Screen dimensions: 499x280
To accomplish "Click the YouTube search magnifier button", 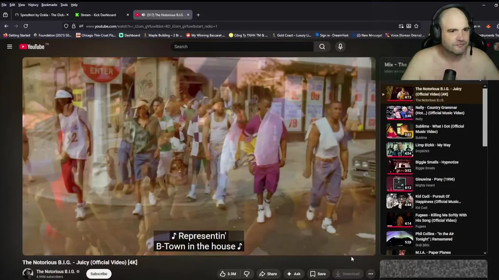I will click(322, 47).
